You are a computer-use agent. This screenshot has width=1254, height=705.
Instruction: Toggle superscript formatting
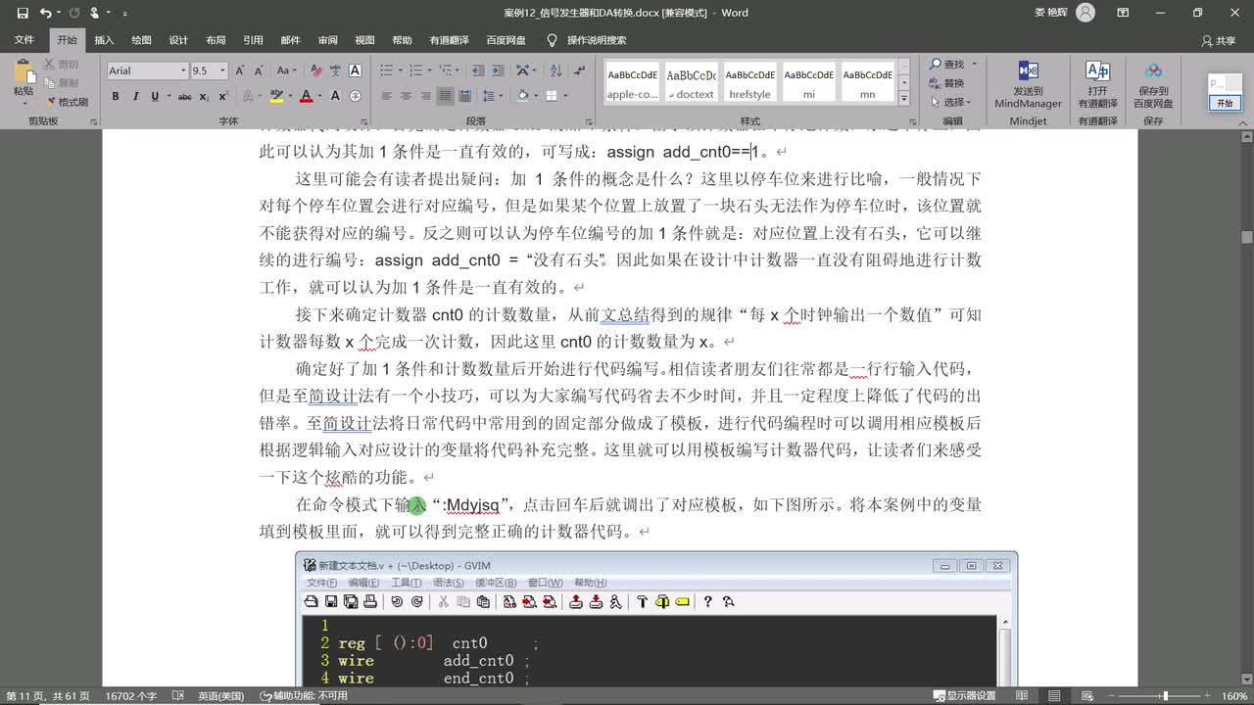(x=223, y=96)
